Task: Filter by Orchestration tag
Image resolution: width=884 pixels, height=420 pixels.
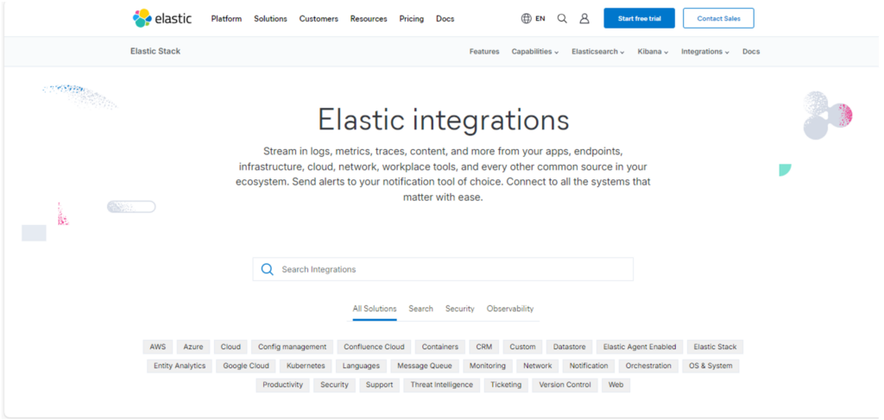Action: [648, 366]
